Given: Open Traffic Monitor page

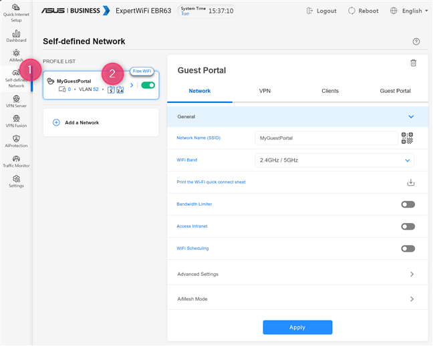Looking at the screenshot, I should [x=16, y=162].
